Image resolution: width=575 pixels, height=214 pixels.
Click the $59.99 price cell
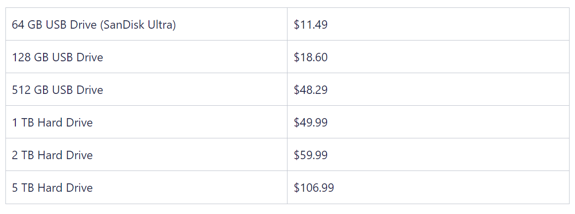pyautogui.click(x=429, y=155)
